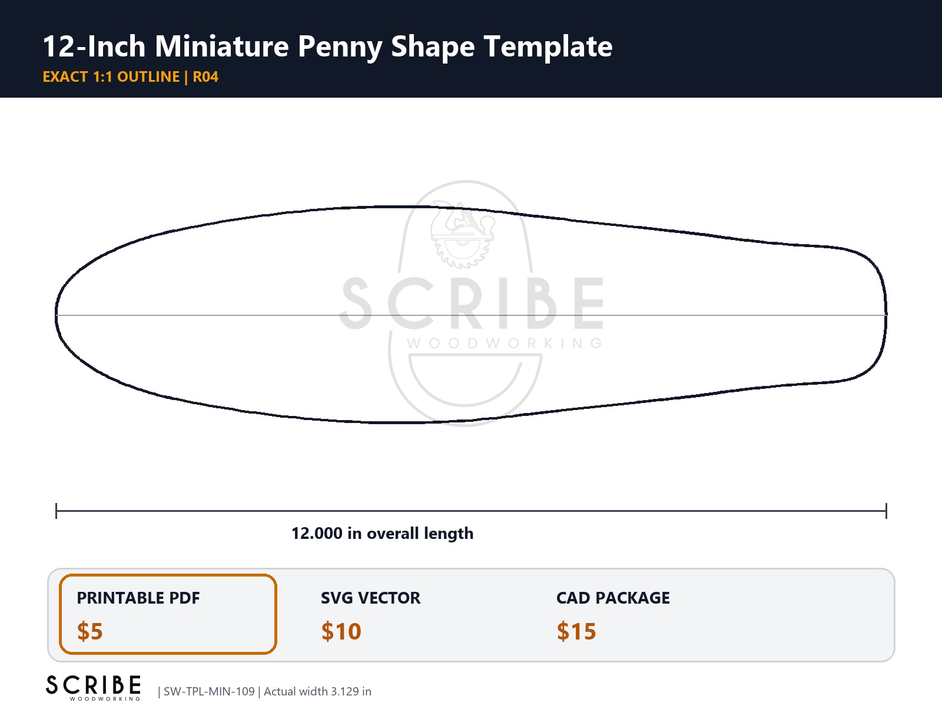Click the Scribe Woodworking footer logo
The height and width of the screenshot is (706, 942).
93,688
